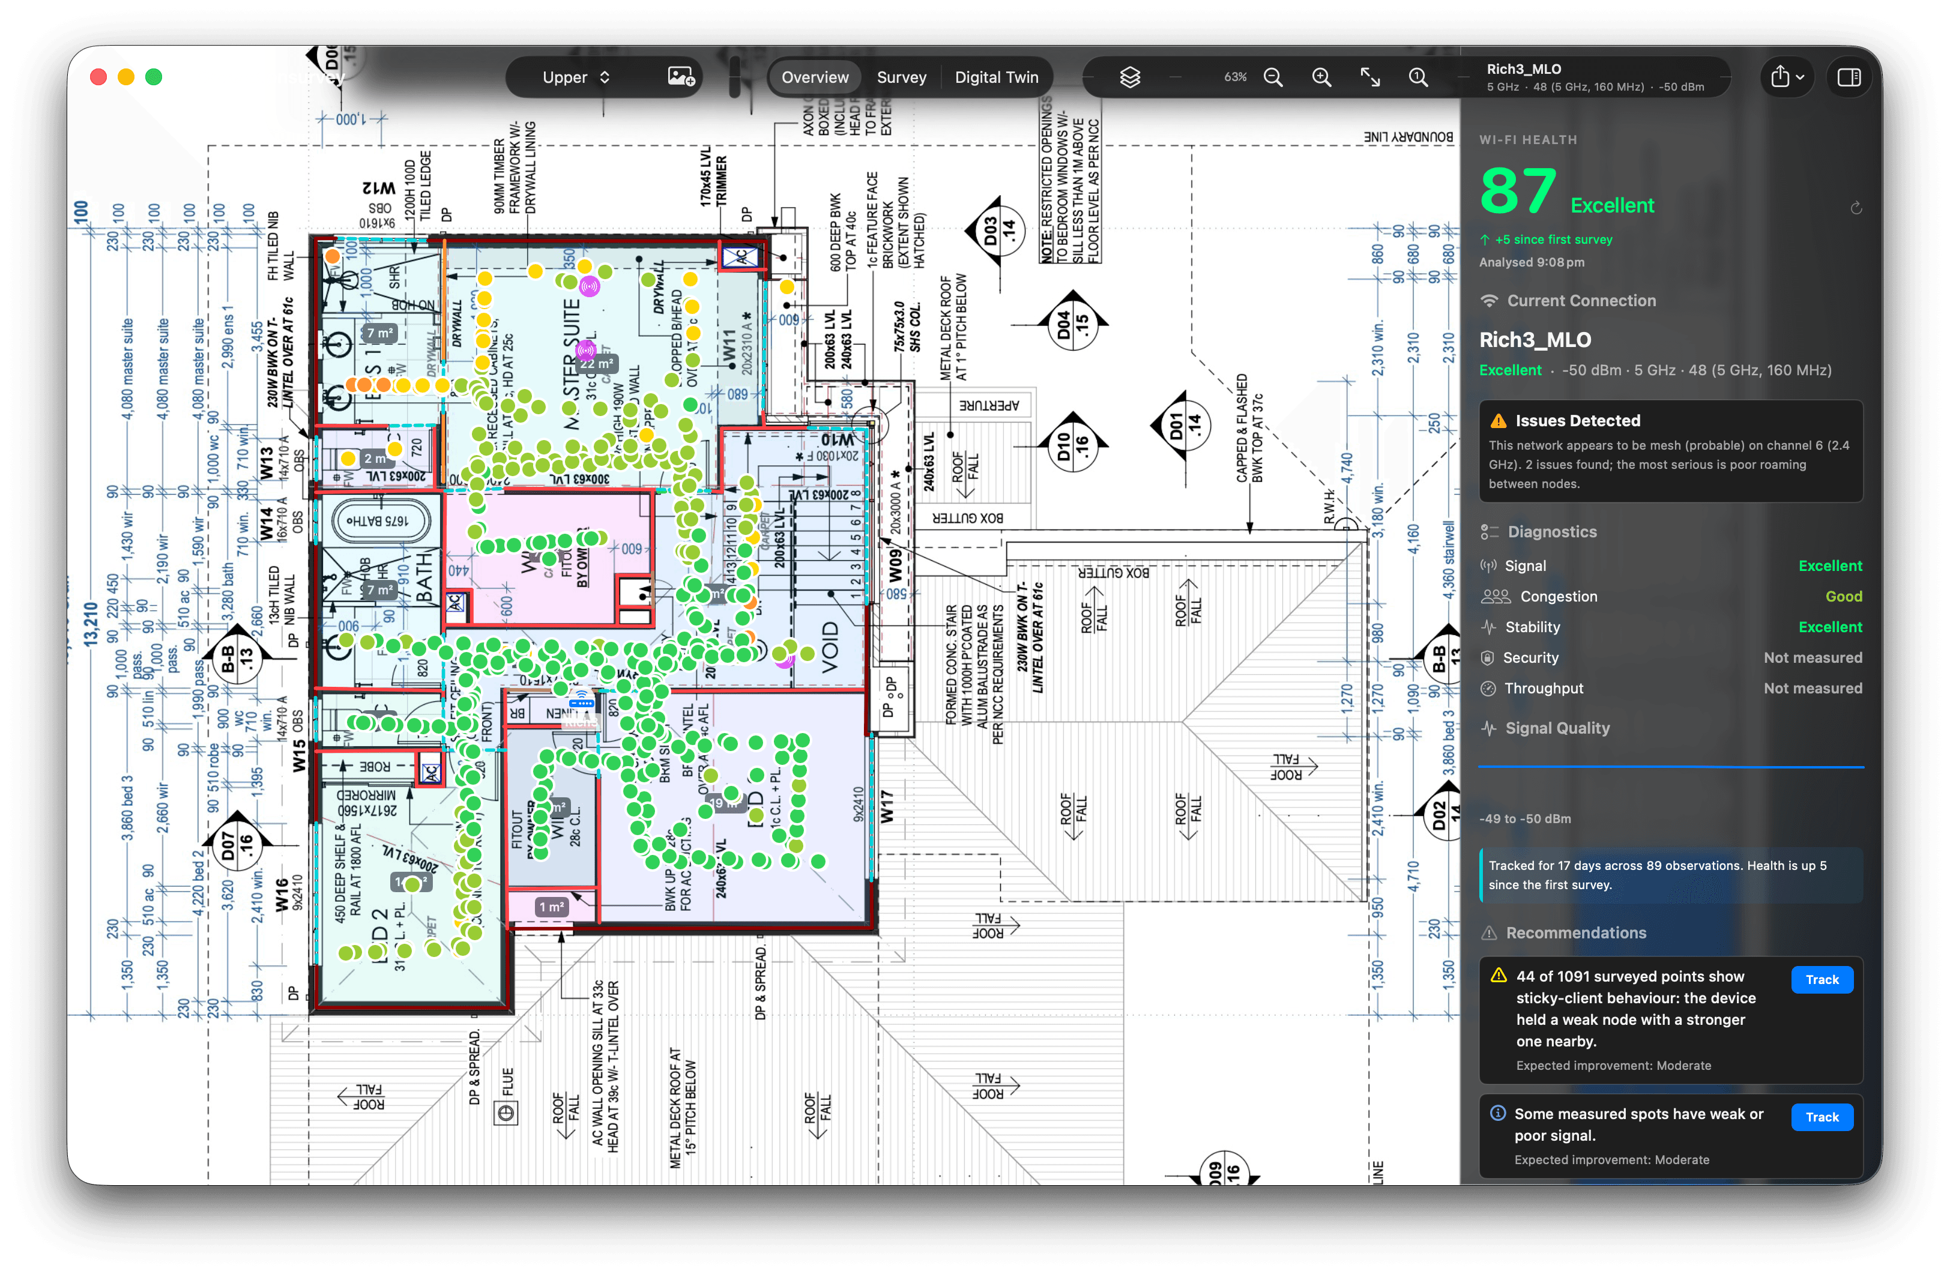Click the Congestion diagnostics row
Image resolution: width=1950 pixels, height=1274 pixels.
1671,596
